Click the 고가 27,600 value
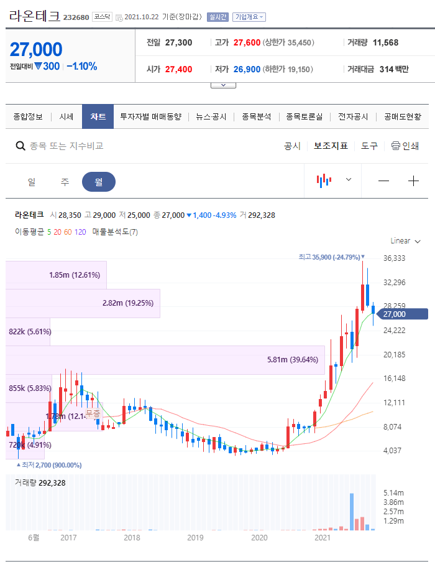The height and width of the screenshot is (574, 435). tap(247, 42)
